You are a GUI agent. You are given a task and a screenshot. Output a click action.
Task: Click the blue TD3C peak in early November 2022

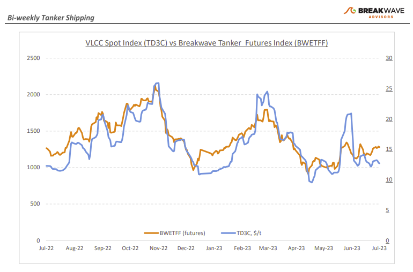157,84
